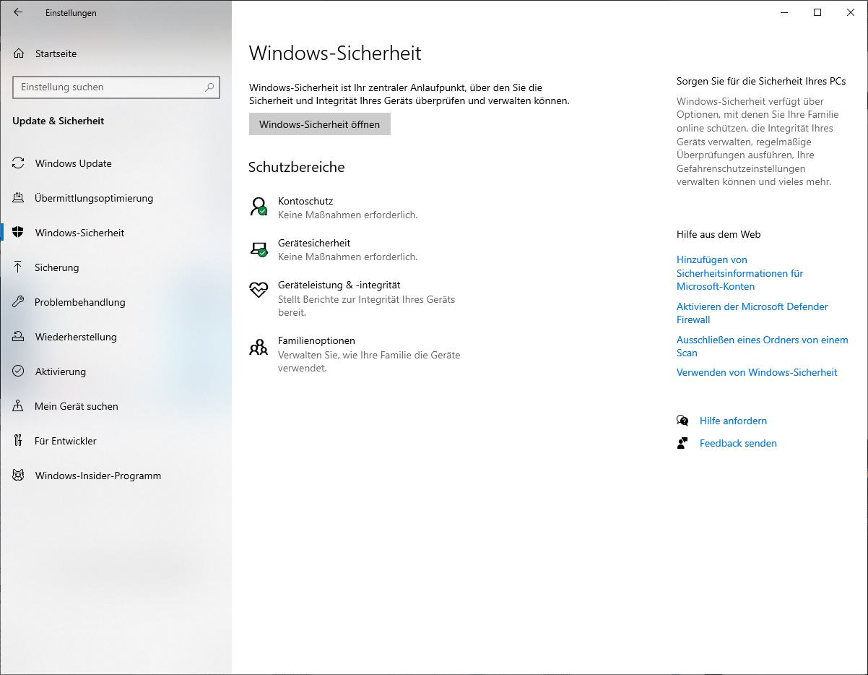The image size is (868, 675).
Task: Click 'Keine Maßnahmen erforderlich.' under Gerätesicherheit
Action: (347, 257)
